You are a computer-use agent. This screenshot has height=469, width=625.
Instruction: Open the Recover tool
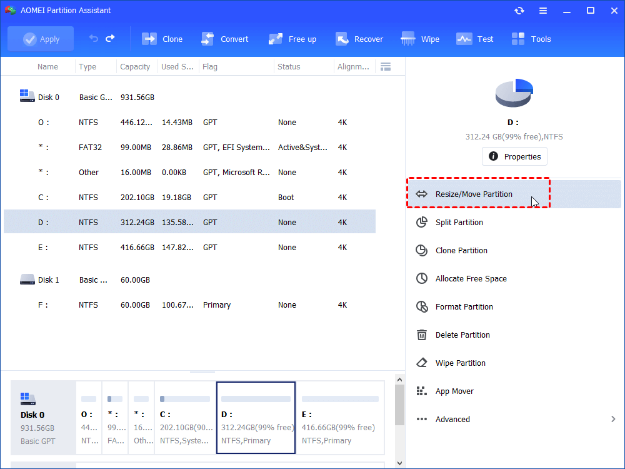(x=359, y=39)
